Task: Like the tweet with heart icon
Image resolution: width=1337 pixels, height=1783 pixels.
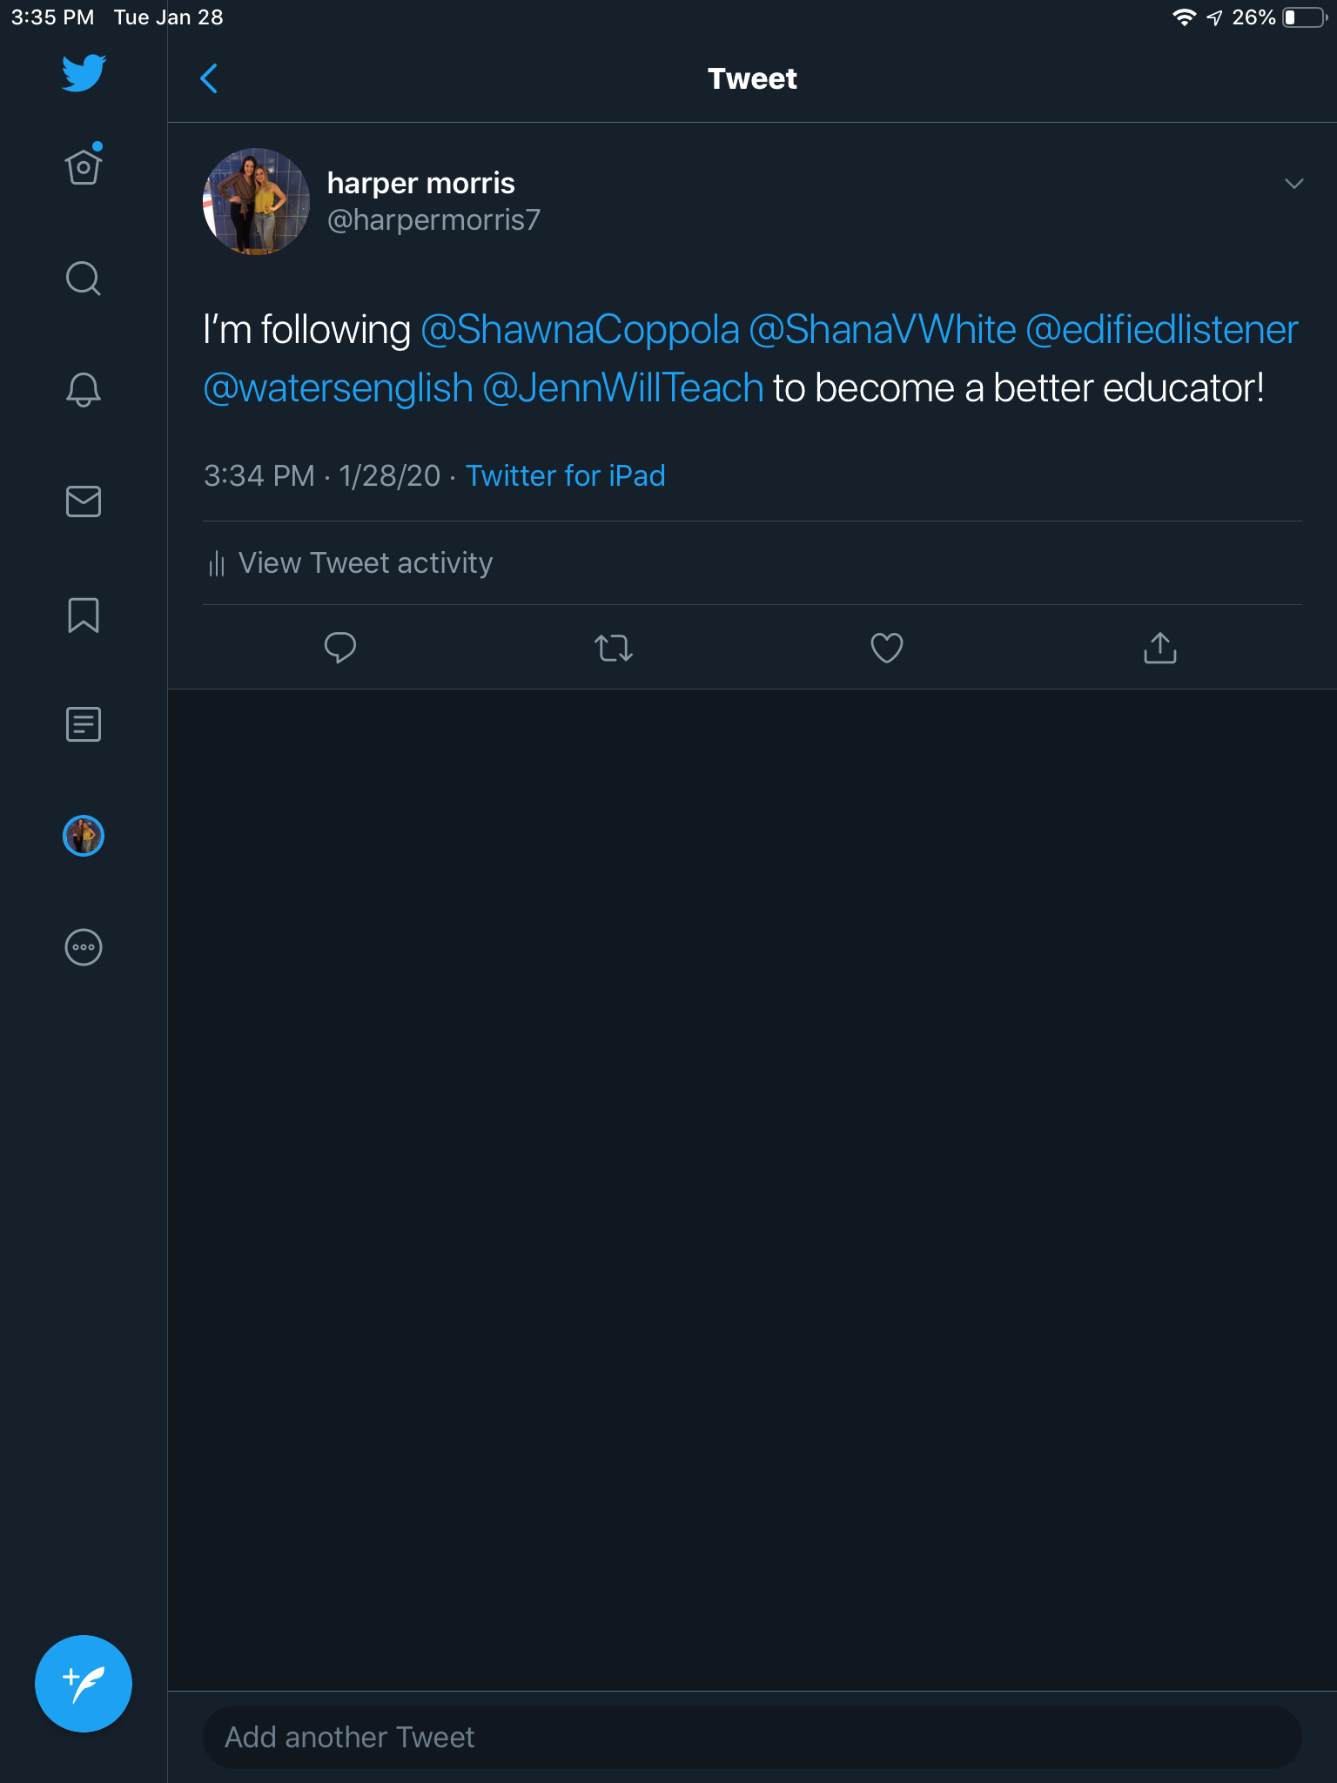Action: coord(886,648)
